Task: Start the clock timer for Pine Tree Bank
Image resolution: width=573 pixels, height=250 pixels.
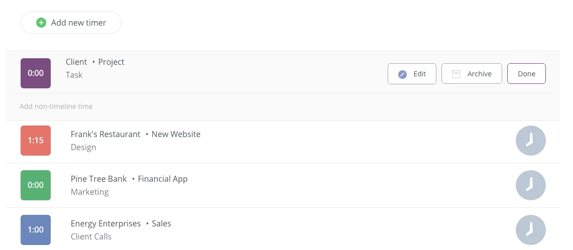Action: click(x=530, y=185)
